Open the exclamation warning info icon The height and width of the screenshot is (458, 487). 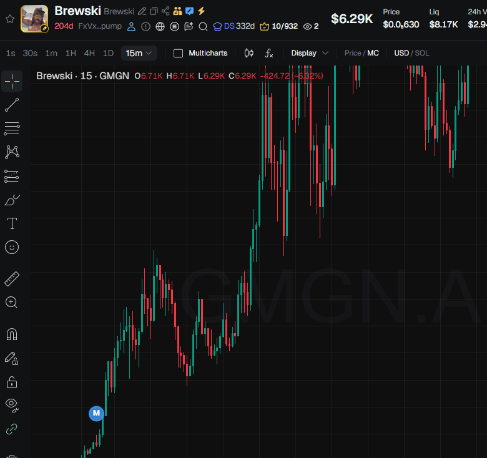[x=145, y=27]
